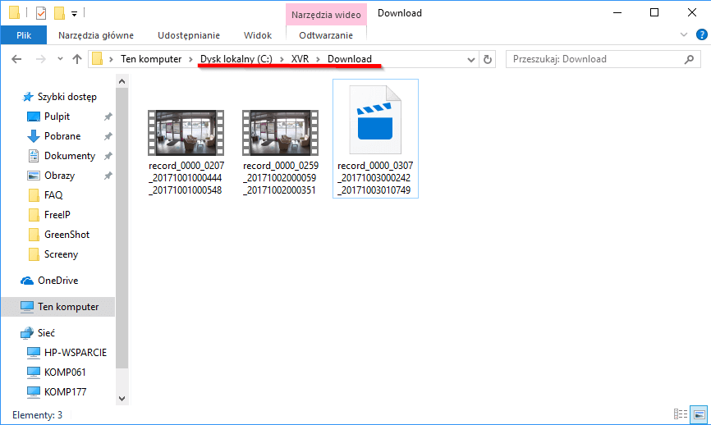This screenshot has width=711, height=425.
Task: Open the Plik menu
Action: point(24,35)
